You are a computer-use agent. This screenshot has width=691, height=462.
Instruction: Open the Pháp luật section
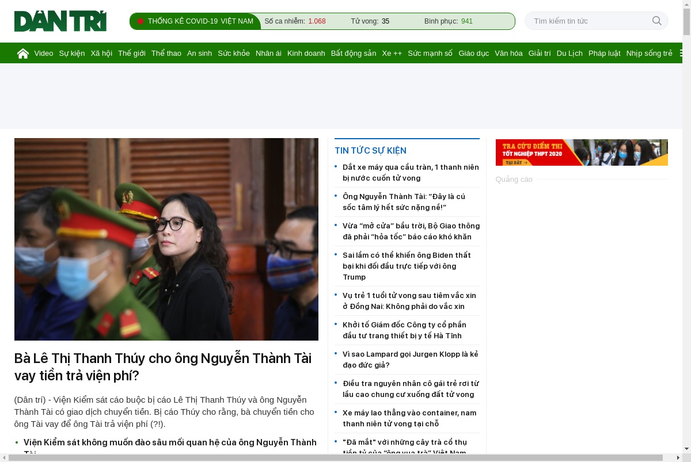[605, 53]
